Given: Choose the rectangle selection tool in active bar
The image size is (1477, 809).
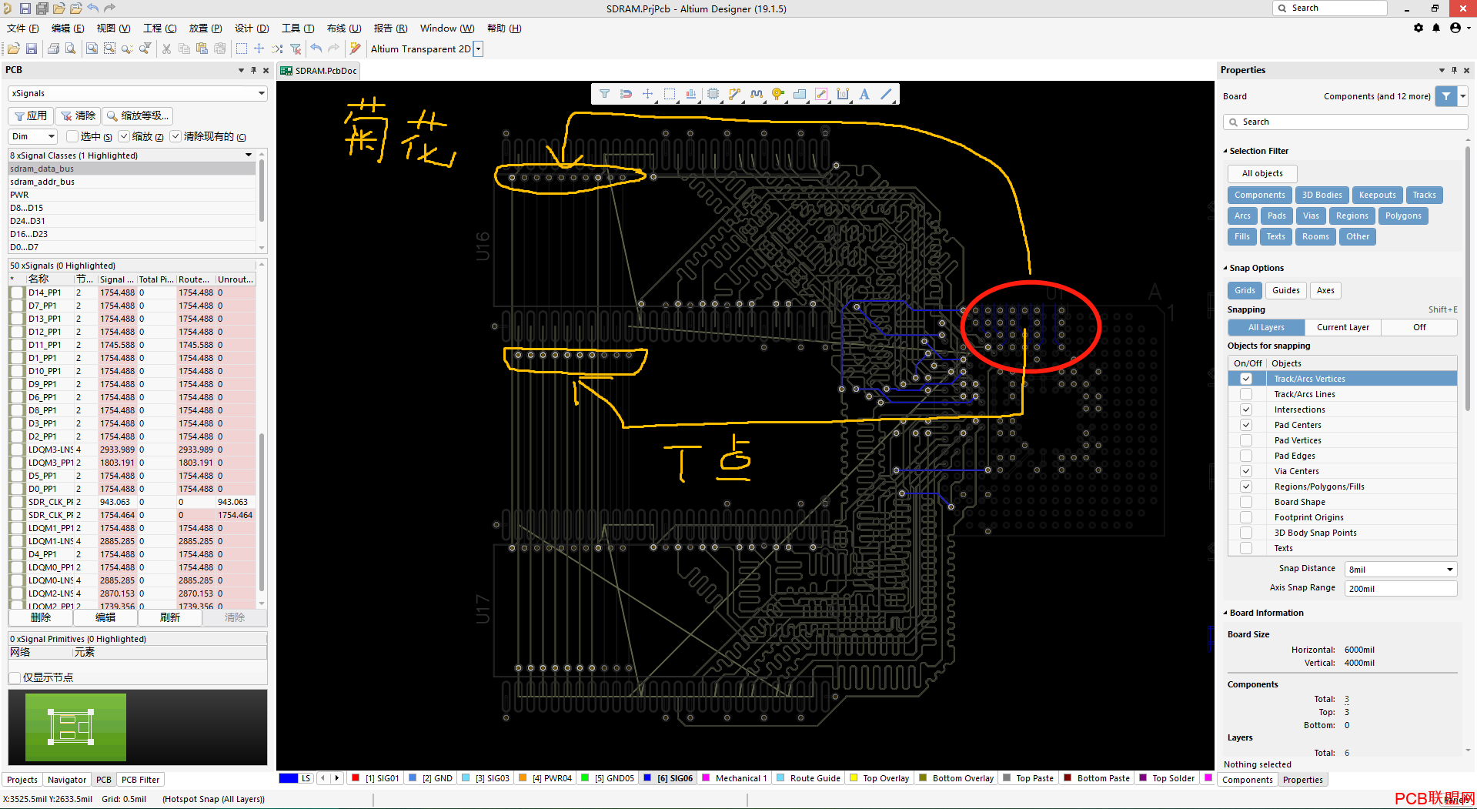Looking at the screenshot, I should point(670,94).
